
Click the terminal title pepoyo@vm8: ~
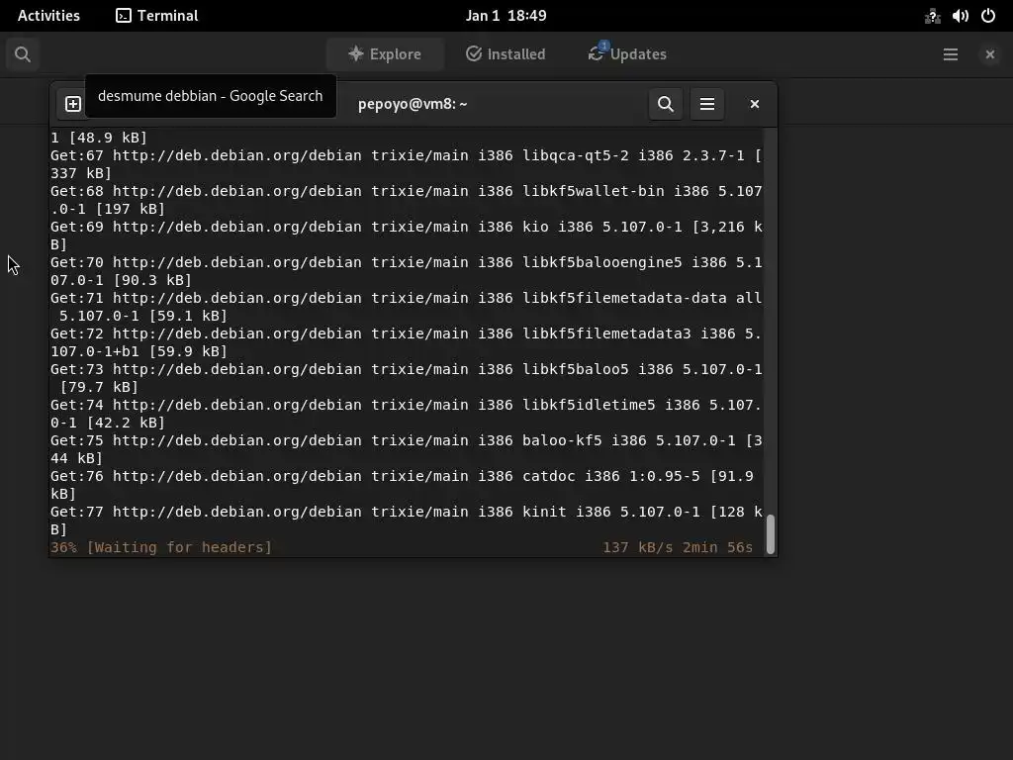413,104
